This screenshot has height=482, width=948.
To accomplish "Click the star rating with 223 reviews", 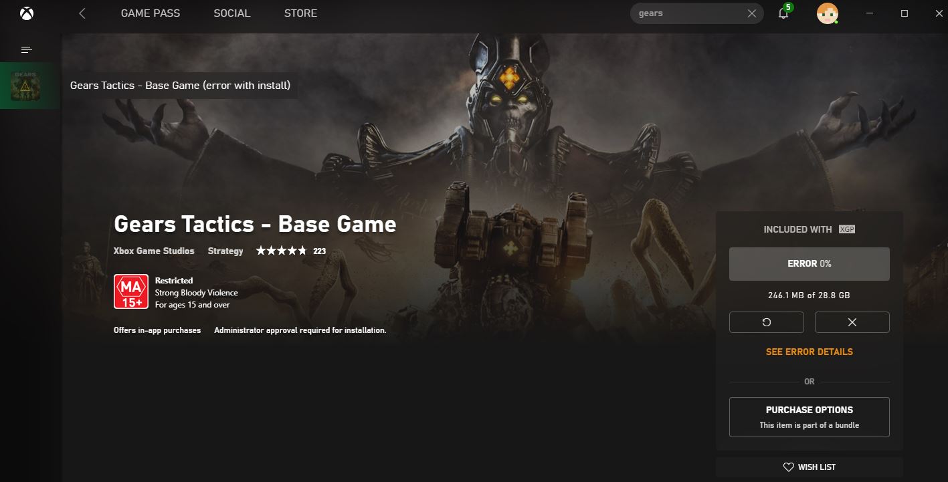I will (x=291, y=251).
